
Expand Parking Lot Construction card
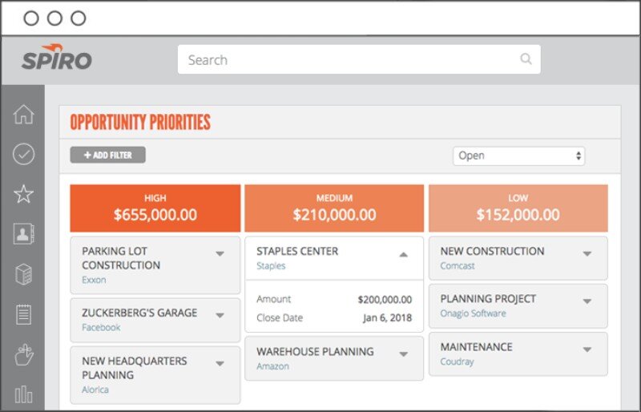point(220,254)
